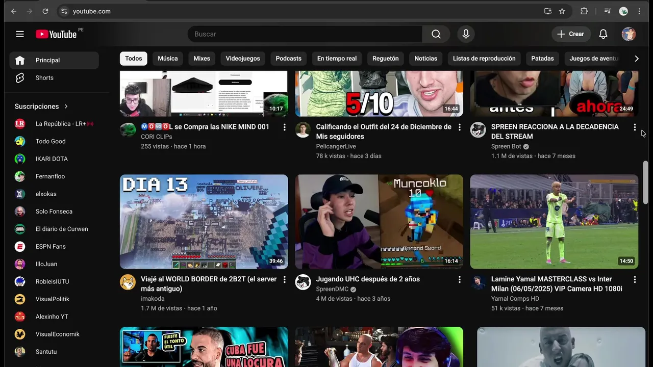
Task: Open the Solo Fonseca subscription
Action: [54, 212]
